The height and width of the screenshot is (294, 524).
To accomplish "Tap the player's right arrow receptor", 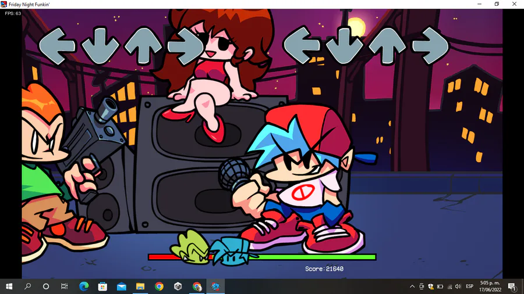I will pyautogui.click(x=430, y=46).
